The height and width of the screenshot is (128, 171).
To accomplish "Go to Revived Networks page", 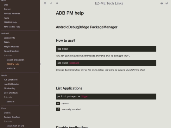I will click(x=12, y=14).
